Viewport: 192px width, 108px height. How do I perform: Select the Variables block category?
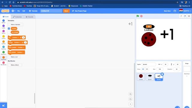[4, 58]
